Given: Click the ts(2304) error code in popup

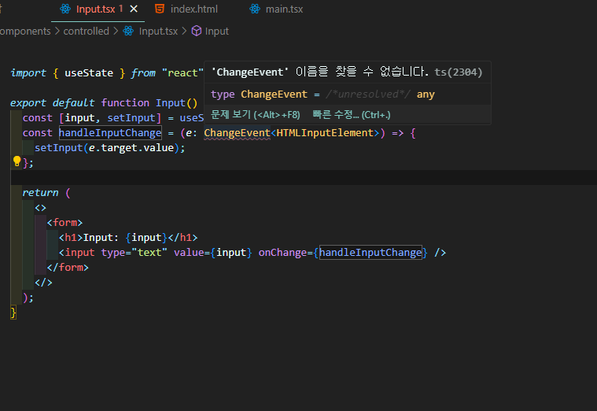Looking at the screenshot, I should [458, 72].
